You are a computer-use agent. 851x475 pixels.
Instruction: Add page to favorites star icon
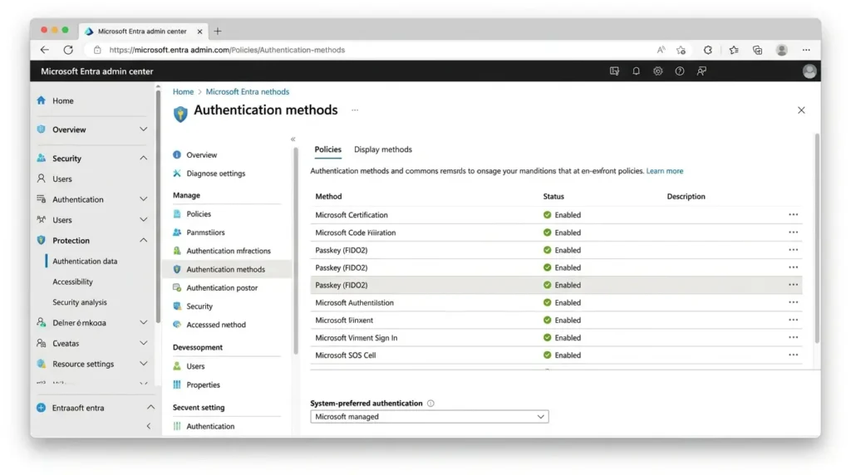click(681, 50)
